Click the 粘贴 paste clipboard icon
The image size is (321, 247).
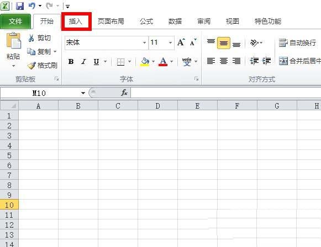pos(13,41)
